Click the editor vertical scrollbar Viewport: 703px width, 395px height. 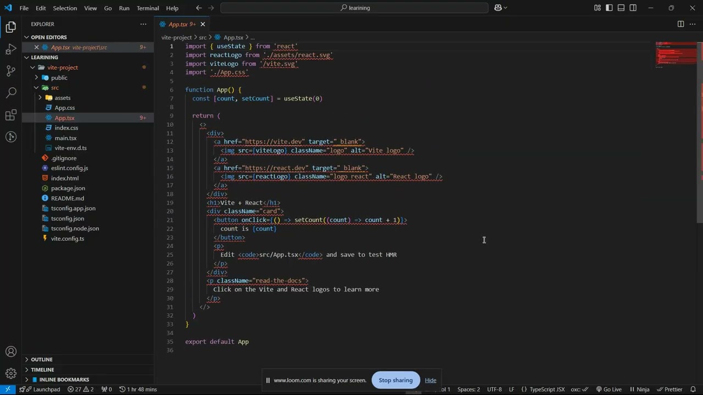pyautogui.click(x=700, y=132)
